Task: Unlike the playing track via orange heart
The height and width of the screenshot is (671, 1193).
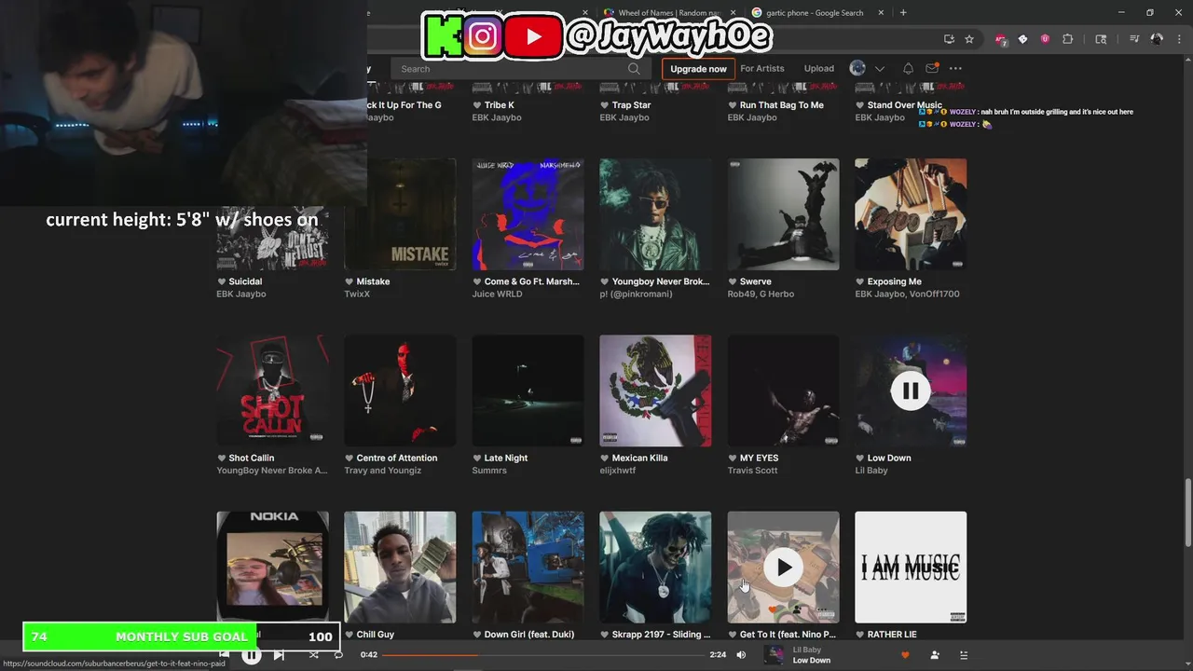Action: tap(905, 655)
